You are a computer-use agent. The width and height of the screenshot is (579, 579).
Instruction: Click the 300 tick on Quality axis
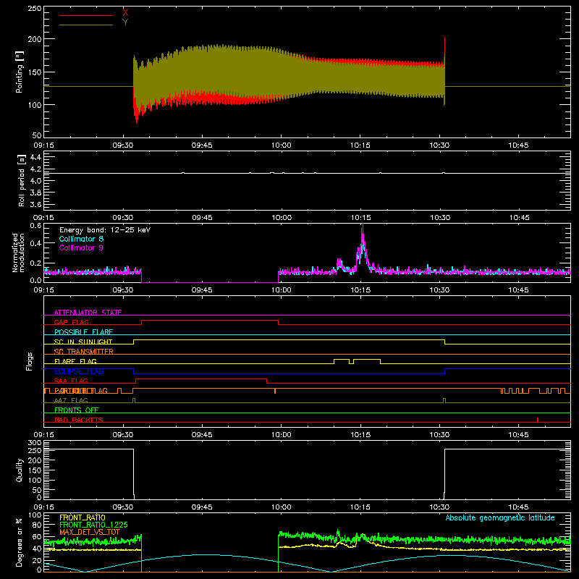click(35, 443)
